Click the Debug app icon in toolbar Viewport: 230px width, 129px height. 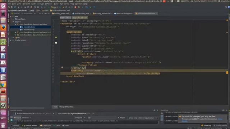point(63,7)
